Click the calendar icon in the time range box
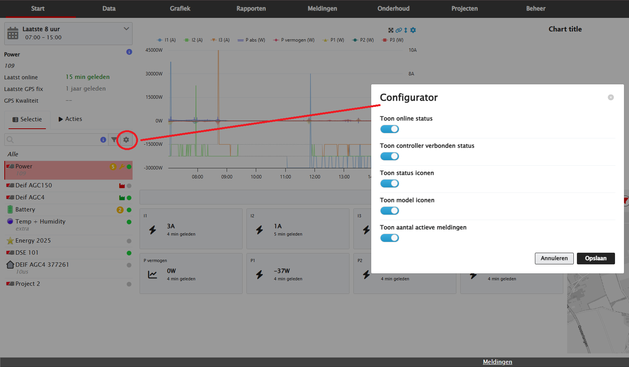 point(13,33)
